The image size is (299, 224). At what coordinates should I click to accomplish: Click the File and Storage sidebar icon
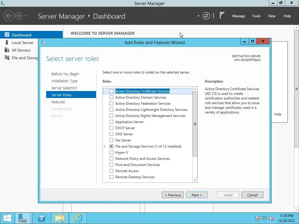pos(7,57)
